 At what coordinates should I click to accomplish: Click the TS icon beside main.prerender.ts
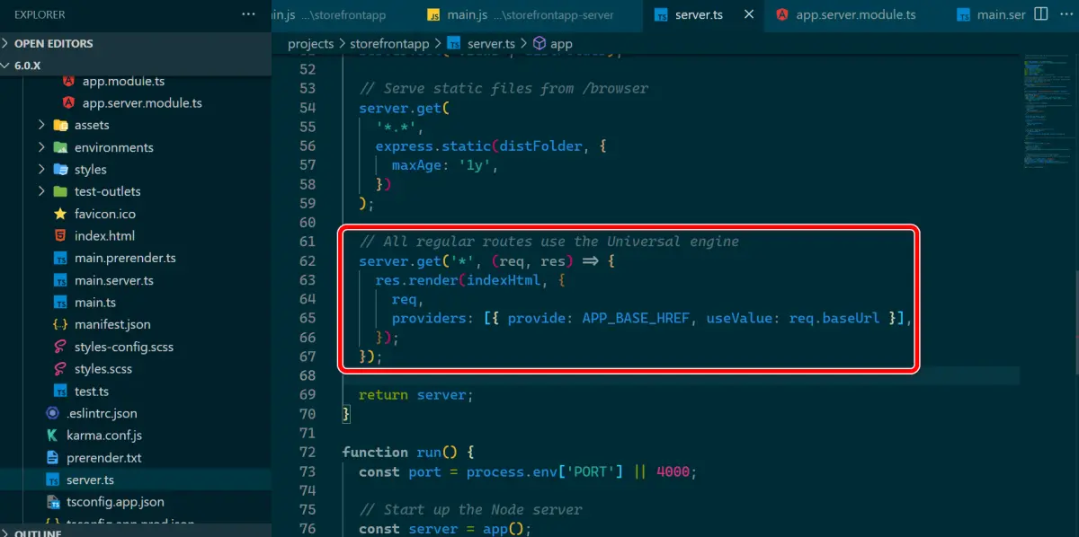click(60, 258)
